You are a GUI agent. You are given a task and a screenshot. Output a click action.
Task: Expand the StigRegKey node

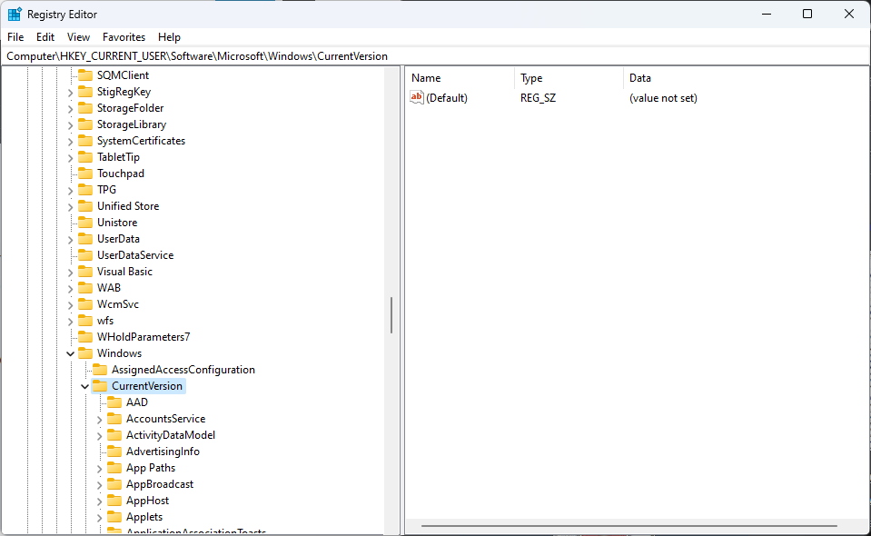[71, 92]
